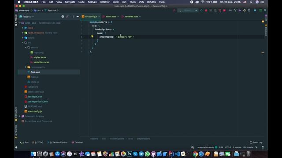Close the variables.scss tab
The width and height of the screenshot is (282, 158).
tap(140, 17)
